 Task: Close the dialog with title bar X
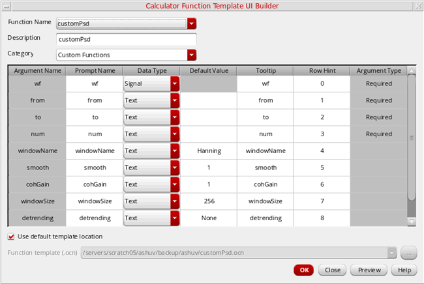click(417, 6)
